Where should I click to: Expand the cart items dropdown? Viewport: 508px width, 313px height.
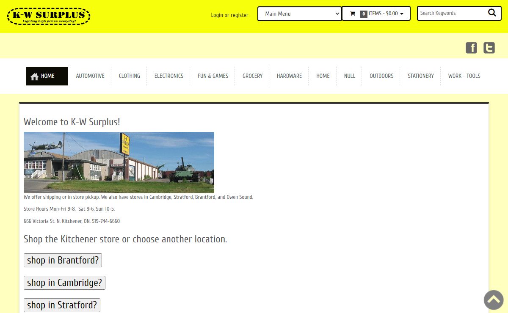click(376, 14)
